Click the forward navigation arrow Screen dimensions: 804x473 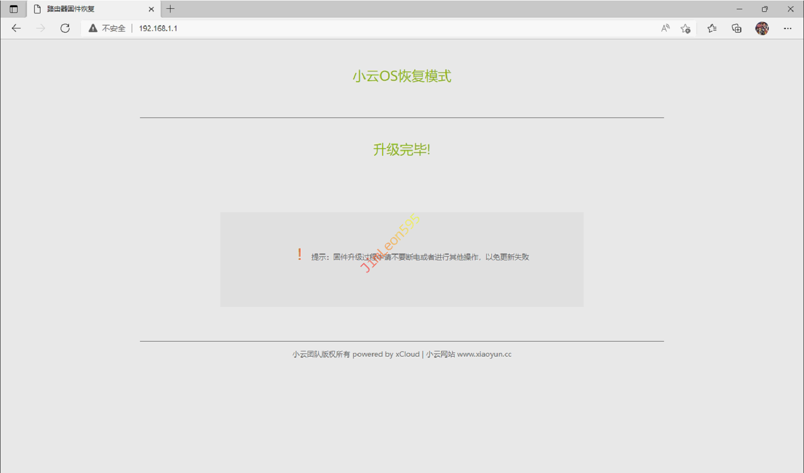[40, 28]
